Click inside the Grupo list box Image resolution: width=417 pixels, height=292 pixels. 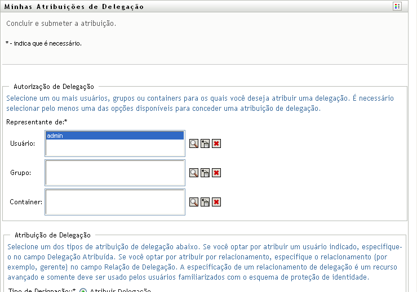click(115, 173)
